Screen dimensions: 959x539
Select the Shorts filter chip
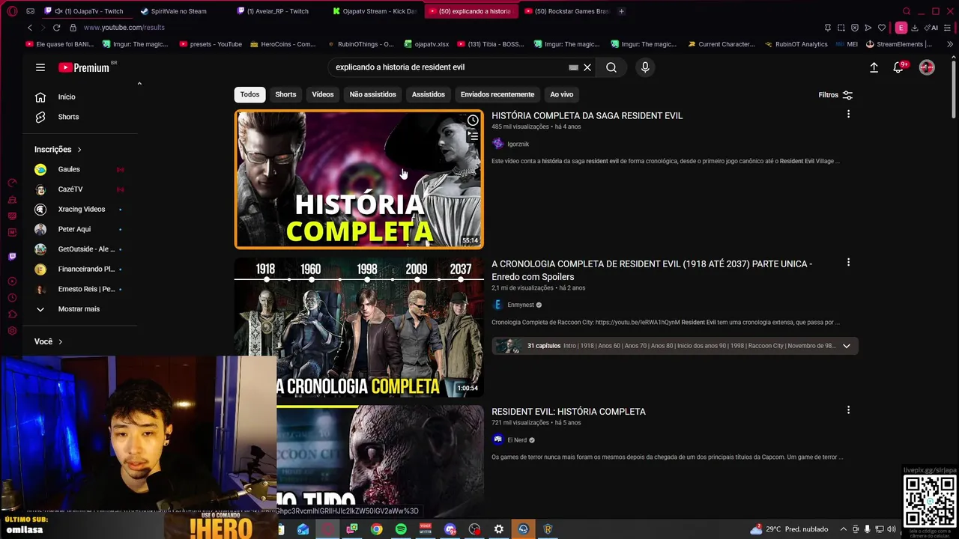click(285, 94)
